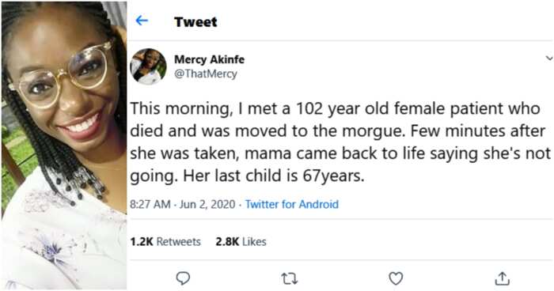Expand tweet options chevron at top right
554x291 pixels.
(x=548, y=58)
